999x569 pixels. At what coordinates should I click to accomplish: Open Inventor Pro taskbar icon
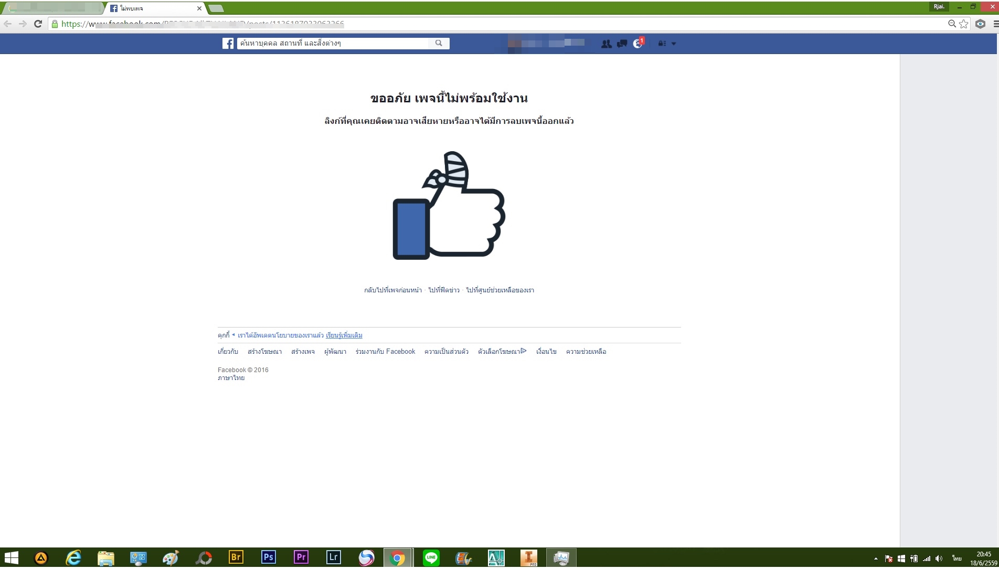tap(529, 557)
